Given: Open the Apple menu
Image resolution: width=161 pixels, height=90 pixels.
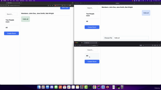Looking at the screenshot, I should [x=2, y=1].
